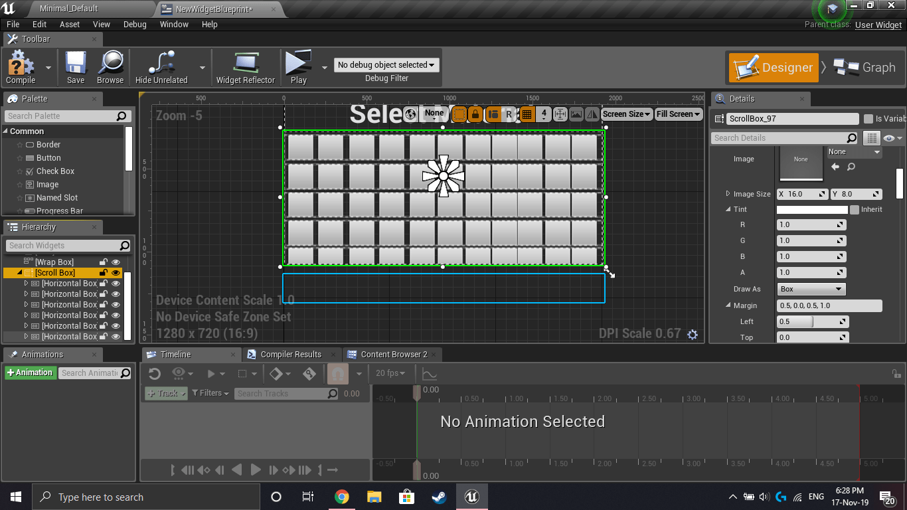Viewport: 907px width, 510px height.
Task: Open the Fill Screen dropdown
Action: point(679,114)
